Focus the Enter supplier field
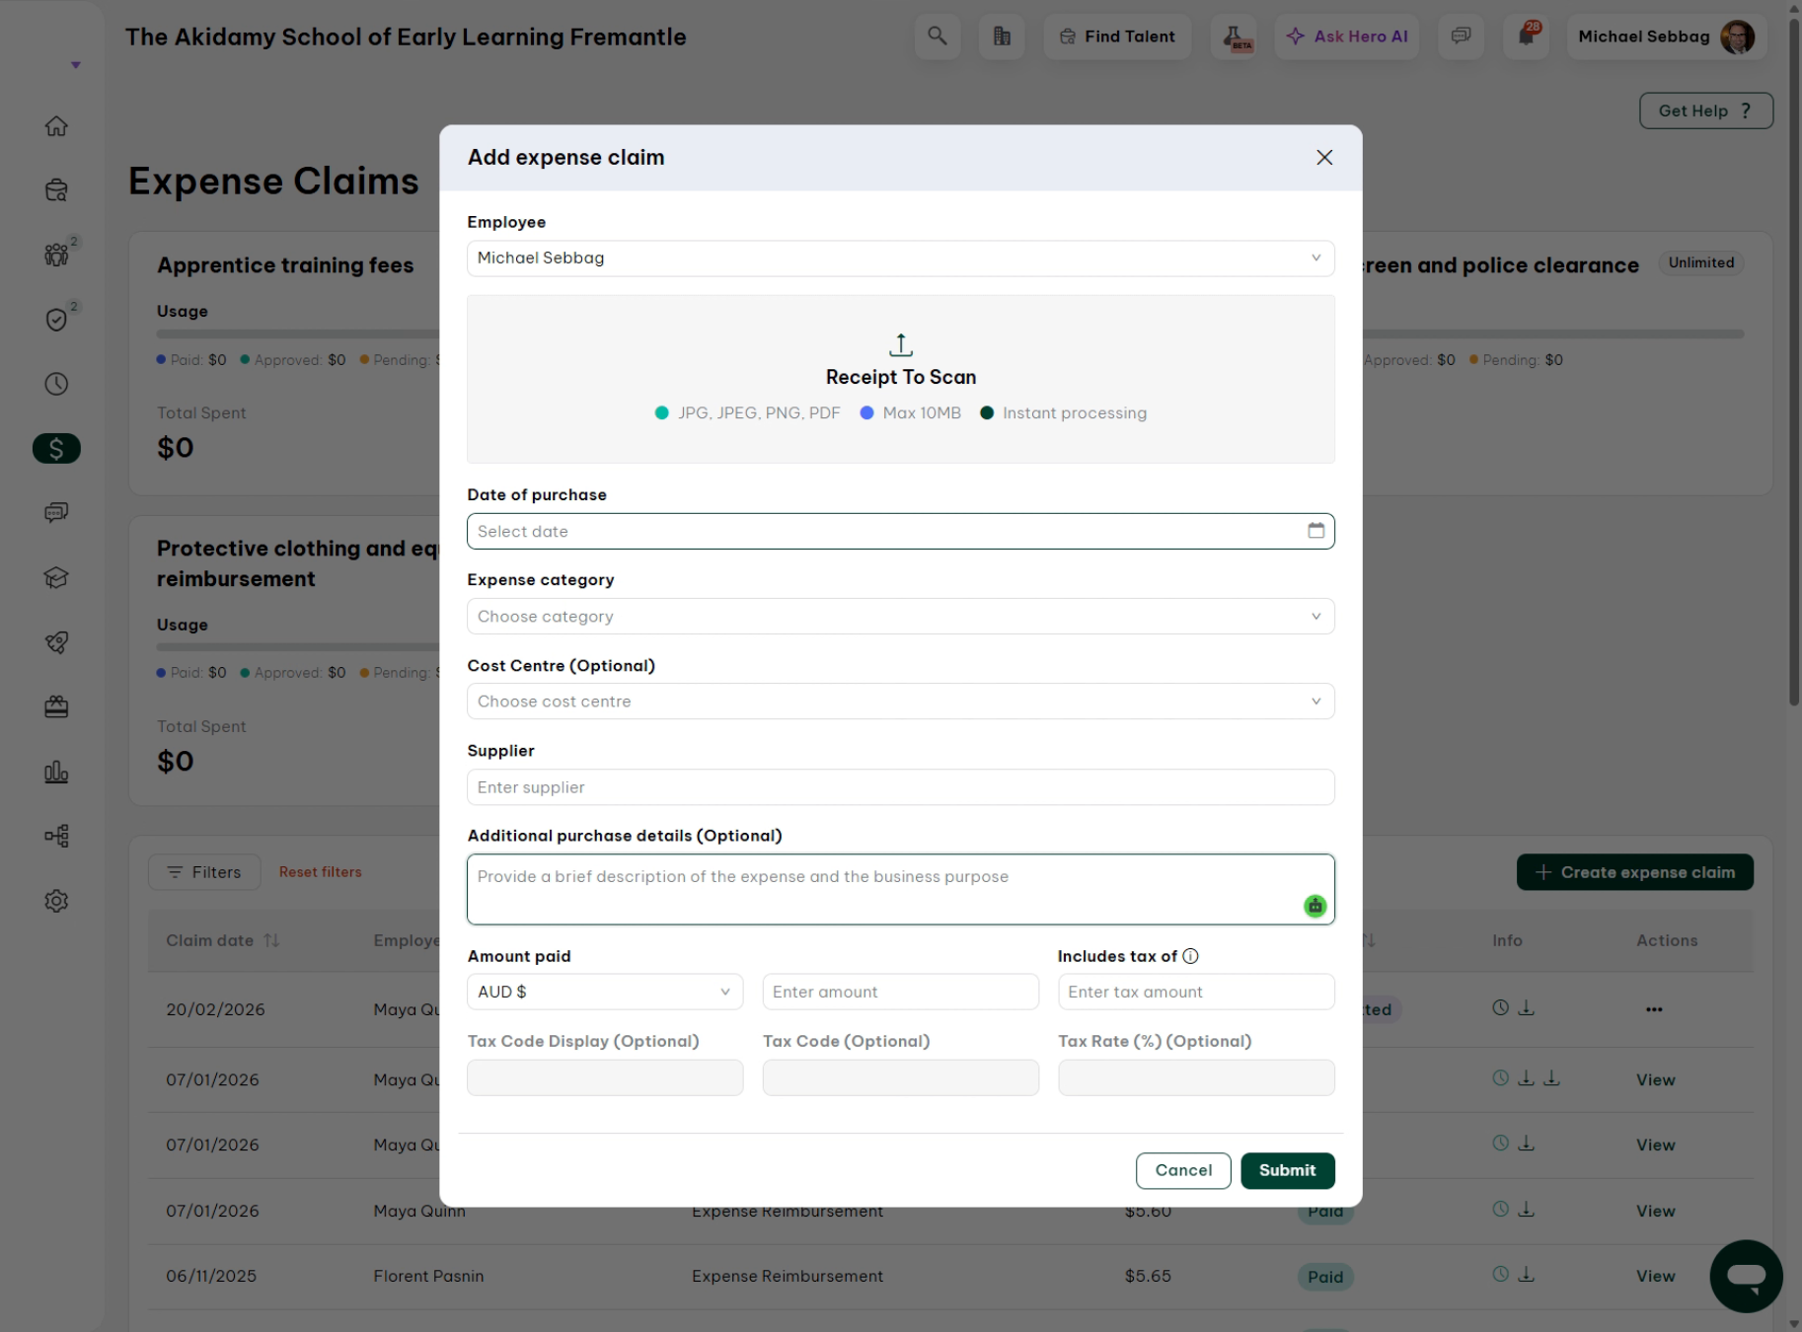 click(901, 787)
